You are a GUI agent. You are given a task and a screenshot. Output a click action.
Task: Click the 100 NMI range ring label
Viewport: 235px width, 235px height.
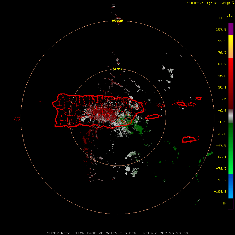[117, 21]
